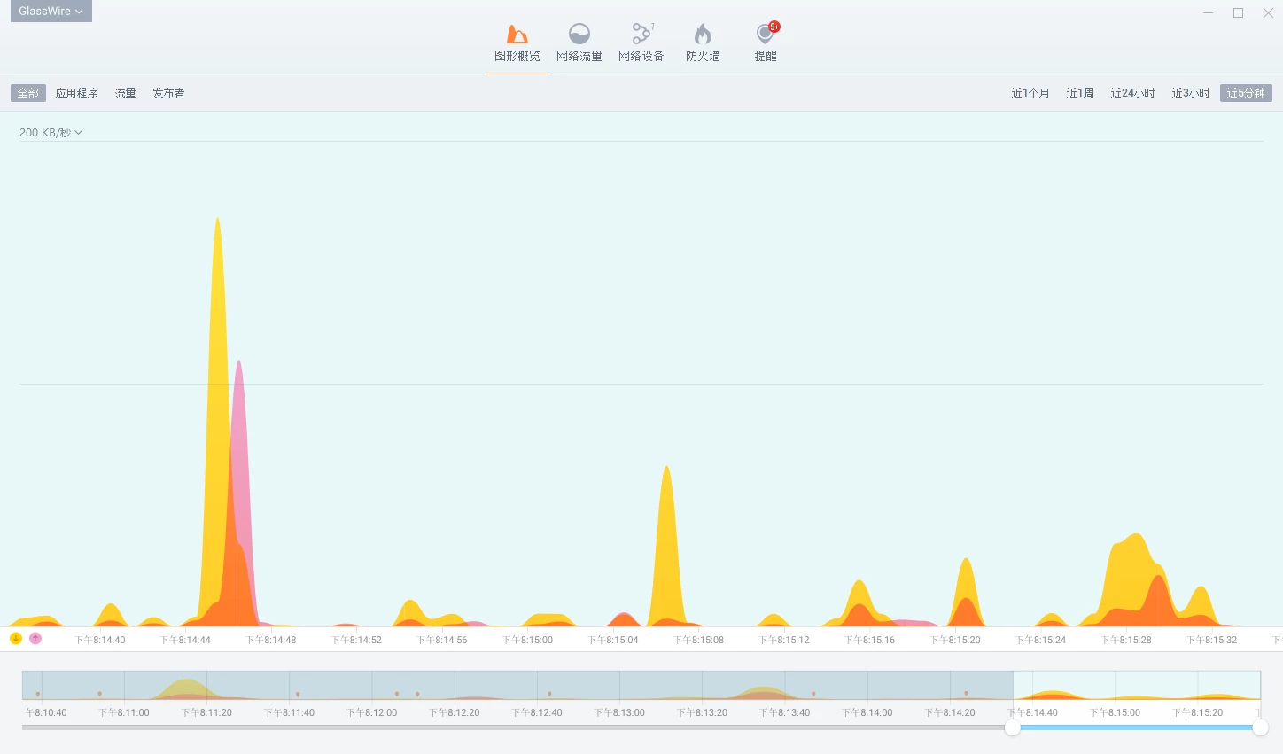Open the 提醒 alerts icon
Viewport: 1283px width, 754px height.
[765, 35]
